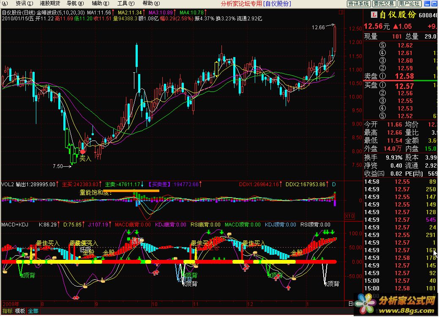Click the 最低 value 11.54
This screenshot has width=439, height=317.
pos(395,141)
